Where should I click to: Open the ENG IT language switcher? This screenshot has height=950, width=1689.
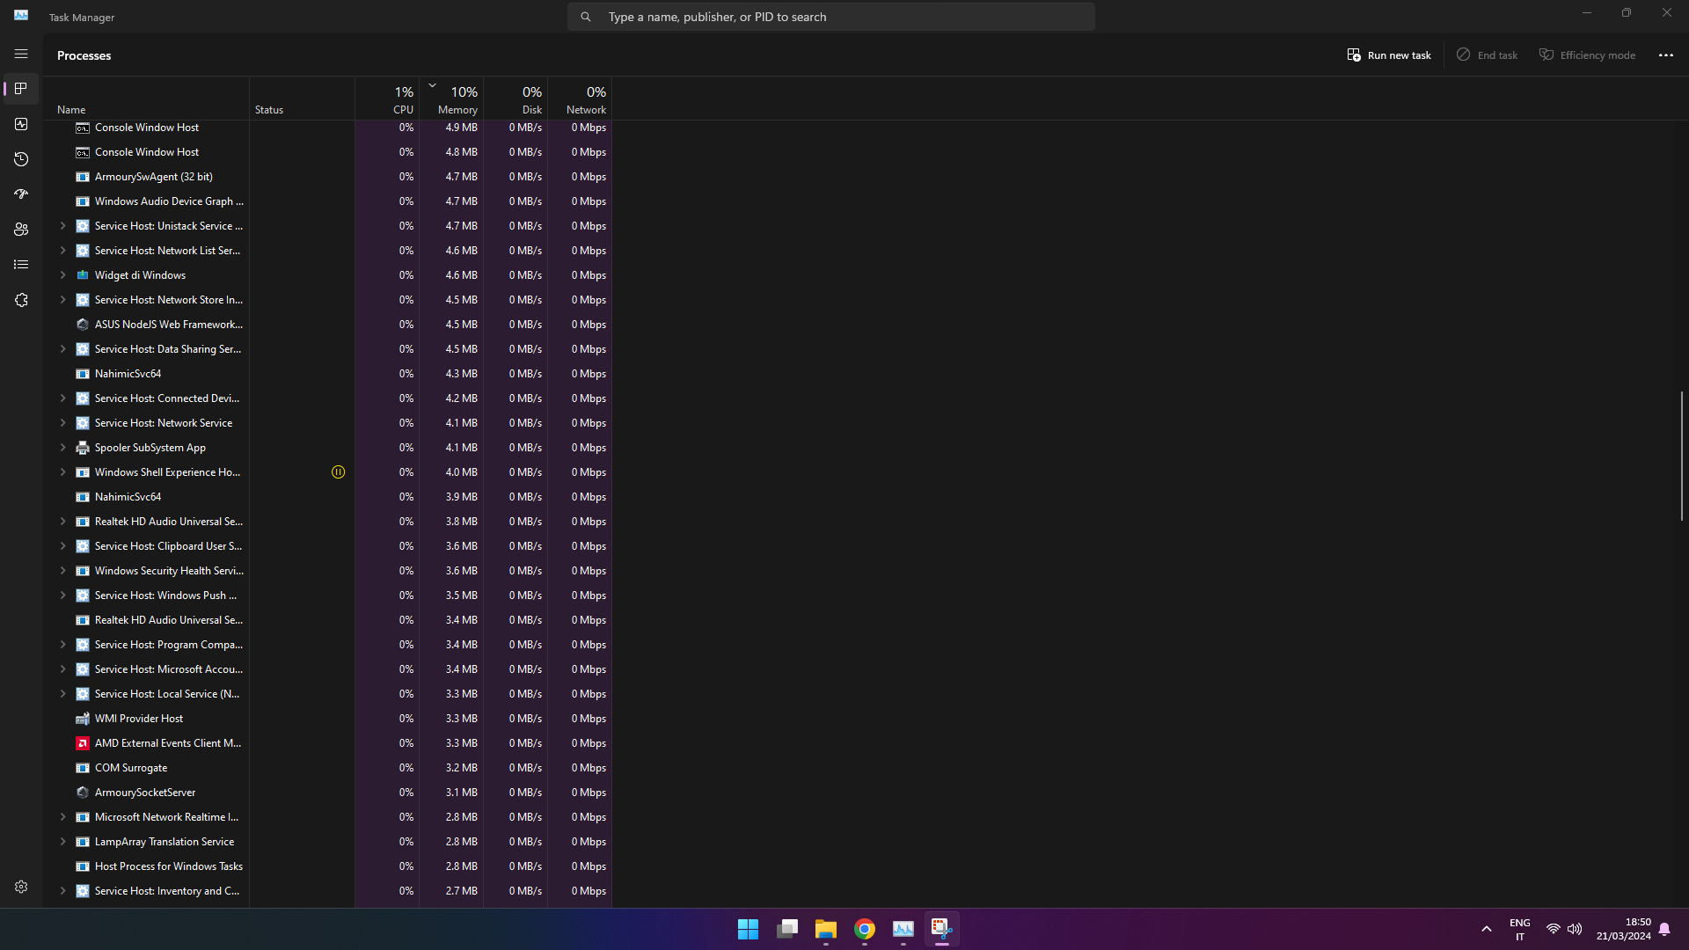1519,929
